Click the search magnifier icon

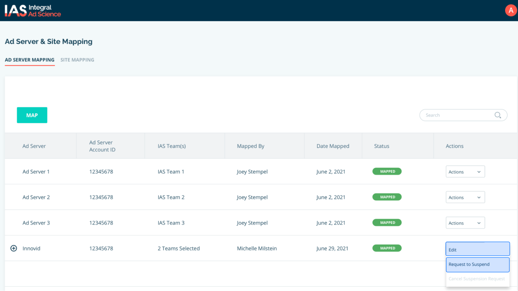pyautogui.click(x=498, y=115)
